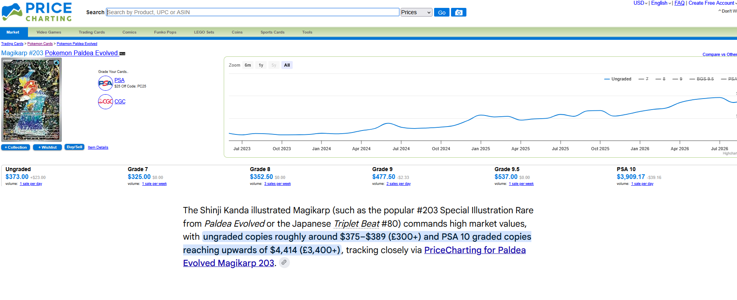Screen dimensions: 737x300
Task: Open the USD currency dropdown
Action: 640,3
